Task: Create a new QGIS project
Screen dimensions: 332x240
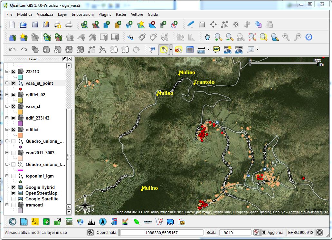Action: (12, 24)
